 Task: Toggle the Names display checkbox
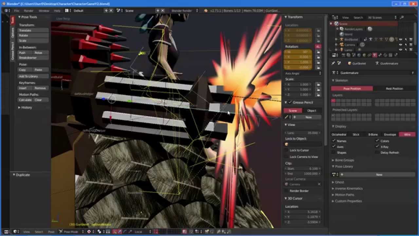(x=334, y=141)
